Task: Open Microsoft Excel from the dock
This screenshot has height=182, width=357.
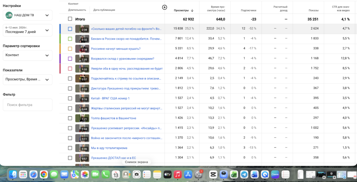Action: 234,174
